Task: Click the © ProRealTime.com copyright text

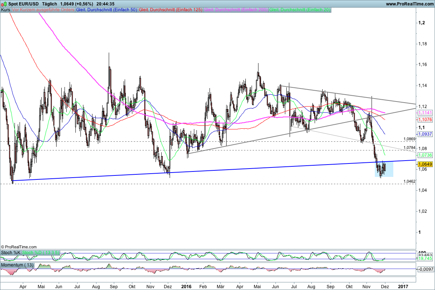Action: (x=19, y=246)
